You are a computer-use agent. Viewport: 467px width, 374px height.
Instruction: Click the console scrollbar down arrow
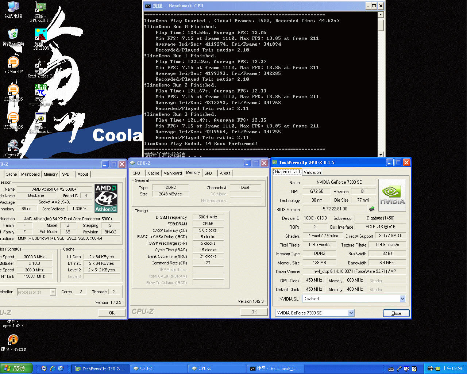[x=381, y=154]
